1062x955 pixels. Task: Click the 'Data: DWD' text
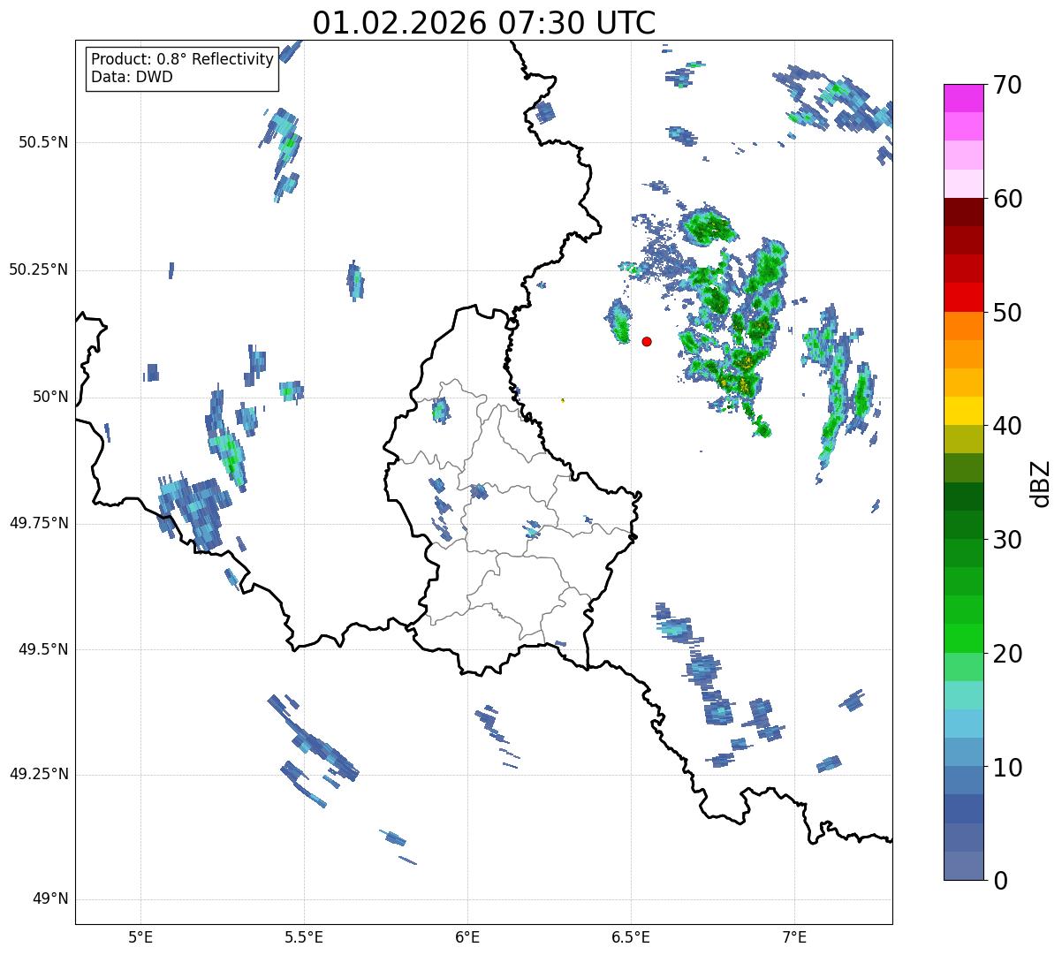point(132,77)
